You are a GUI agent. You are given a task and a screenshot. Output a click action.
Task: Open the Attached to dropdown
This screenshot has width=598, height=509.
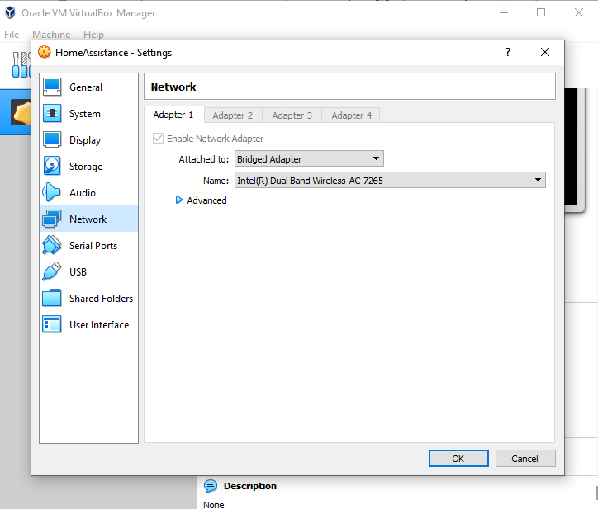point(309,158)
